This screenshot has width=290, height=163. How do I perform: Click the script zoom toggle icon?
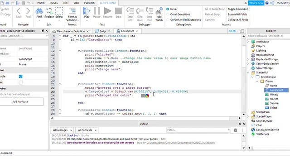pos(232,31)
